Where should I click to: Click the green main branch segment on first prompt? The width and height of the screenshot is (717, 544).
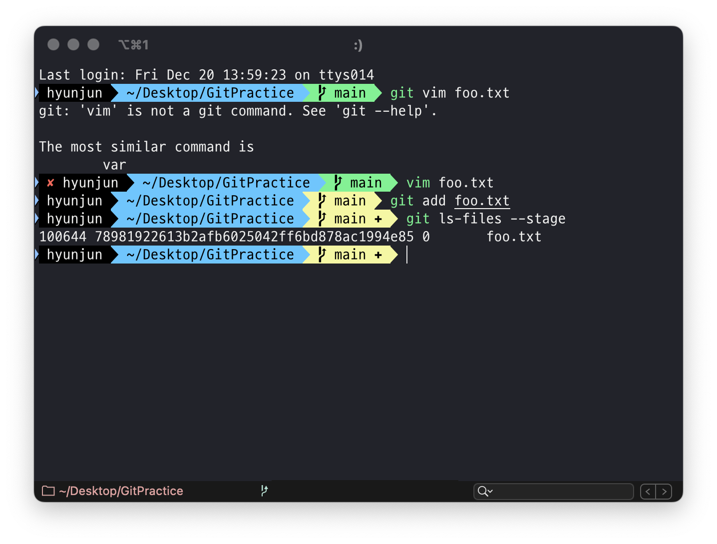[x=343, y=93]
